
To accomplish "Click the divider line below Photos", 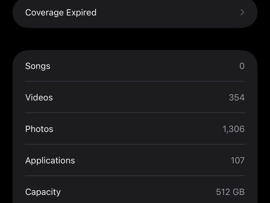I will tap(135, 144).
